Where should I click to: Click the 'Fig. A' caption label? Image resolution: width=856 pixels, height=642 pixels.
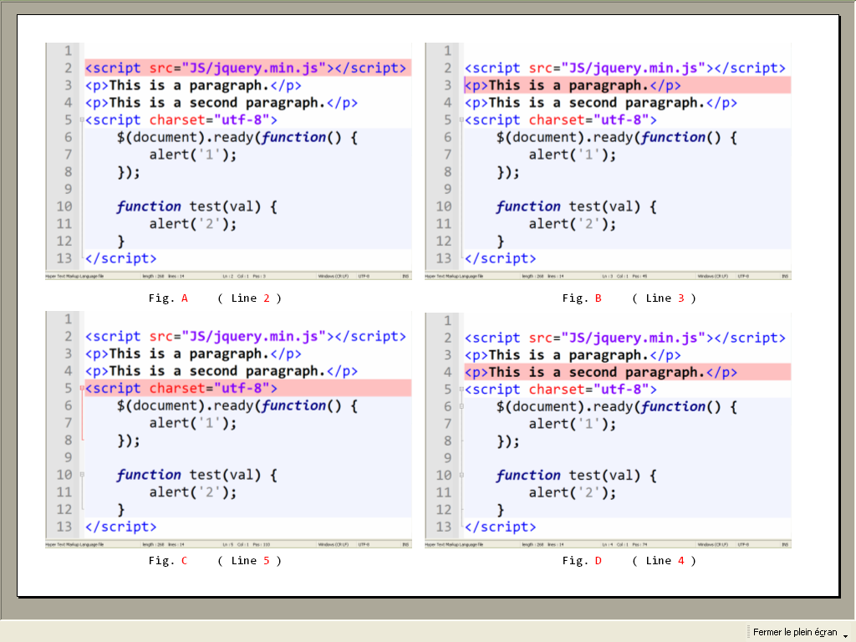click(x=168, y=298)
